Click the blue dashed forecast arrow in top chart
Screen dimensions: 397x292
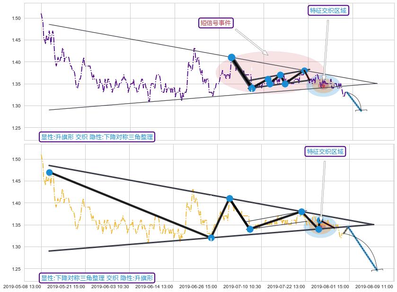pos(354,101)
